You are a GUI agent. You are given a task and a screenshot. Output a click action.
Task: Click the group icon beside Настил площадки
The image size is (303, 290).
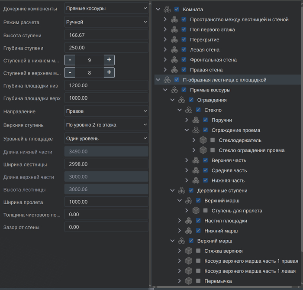click(x=188, y=221)
